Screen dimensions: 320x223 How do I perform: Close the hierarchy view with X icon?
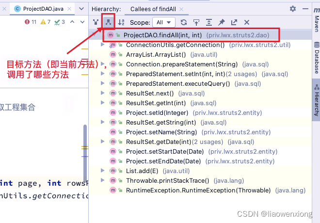coord(247,22)
